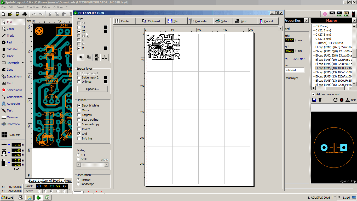Select the SMD-Pad tool
Viewport: 357px width, 201px height.
(x=12, y=49)
